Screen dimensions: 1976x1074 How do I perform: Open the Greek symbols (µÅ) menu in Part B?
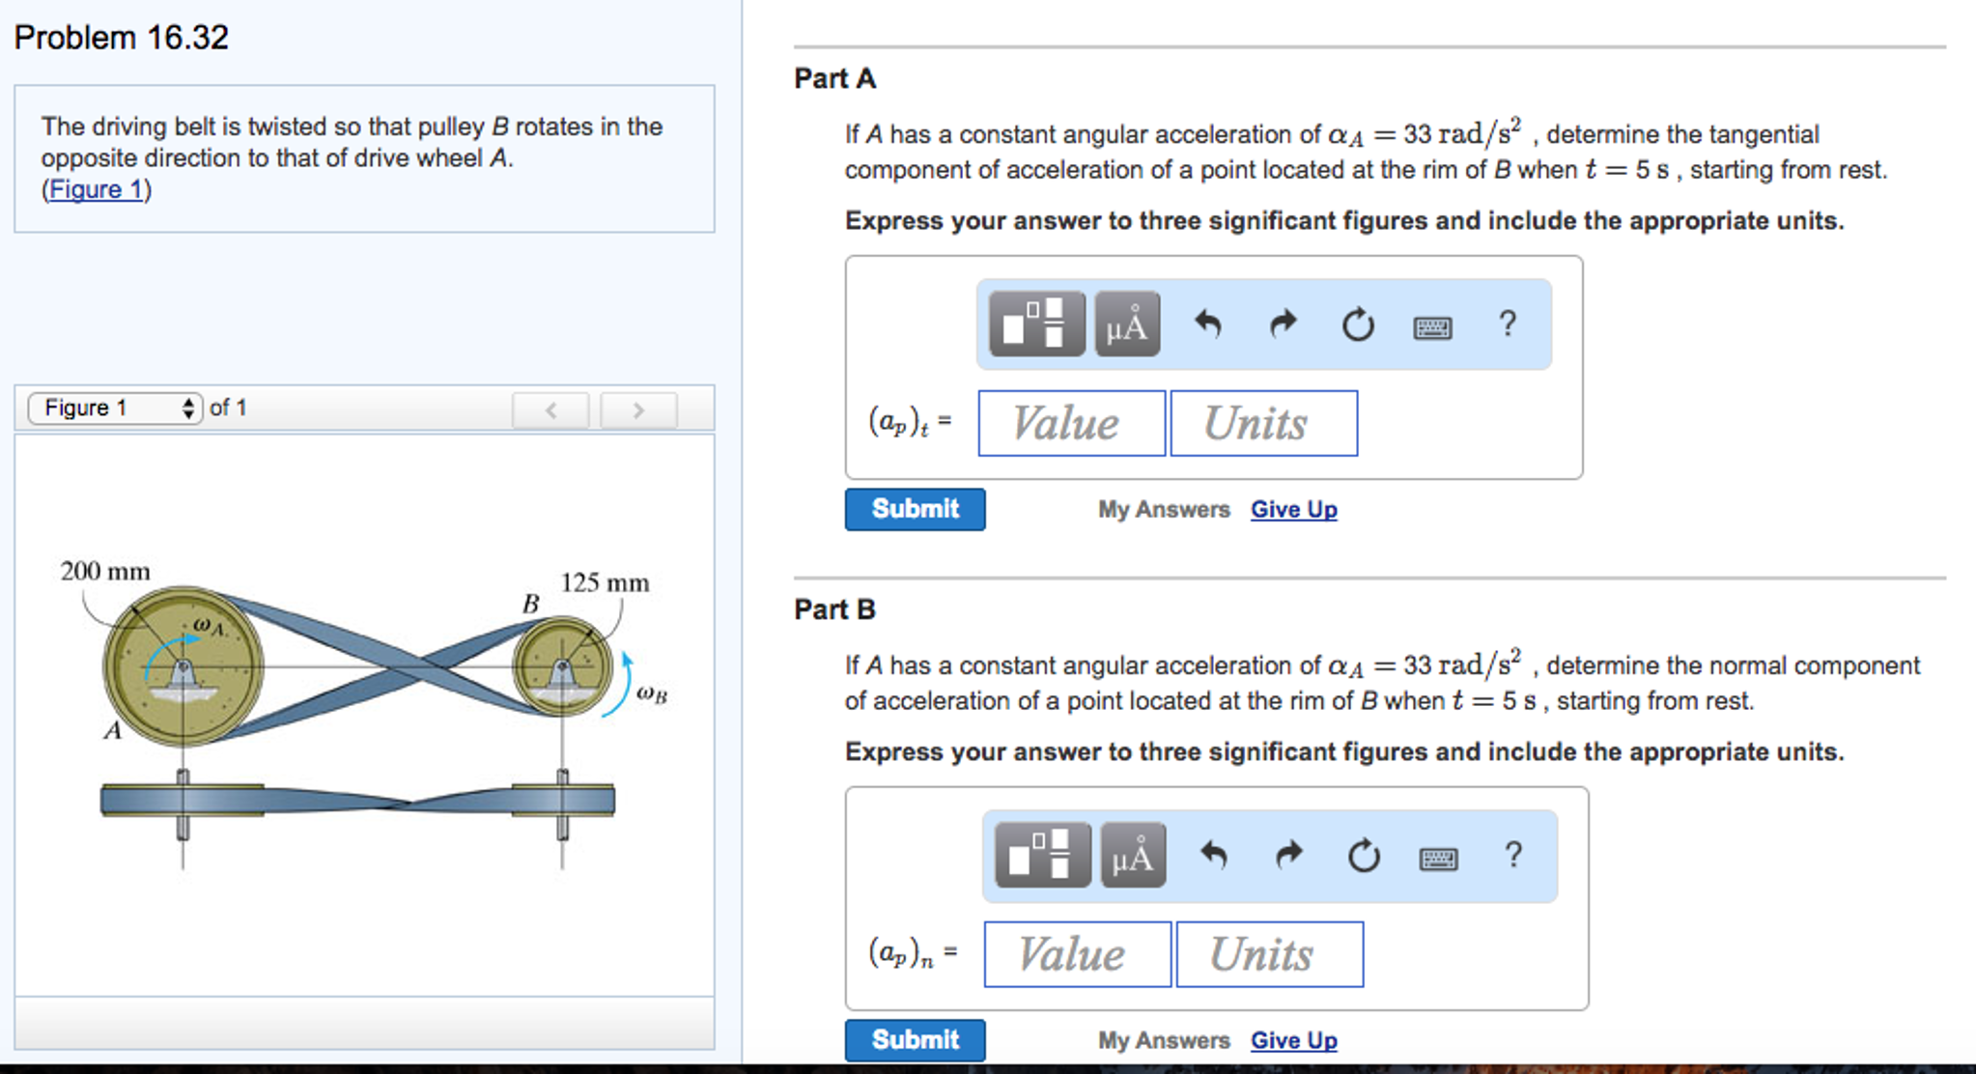[x=1133, y=856]
